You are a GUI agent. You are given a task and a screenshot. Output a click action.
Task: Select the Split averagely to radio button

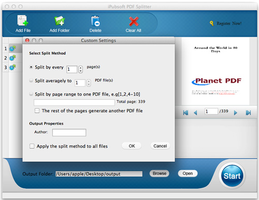[31, 81]
